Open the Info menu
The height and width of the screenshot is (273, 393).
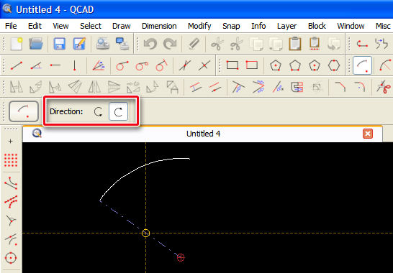click(258, 26)
